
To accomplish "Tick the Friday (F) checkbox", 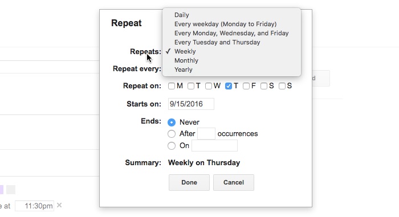I will click(x=246, y=86).
